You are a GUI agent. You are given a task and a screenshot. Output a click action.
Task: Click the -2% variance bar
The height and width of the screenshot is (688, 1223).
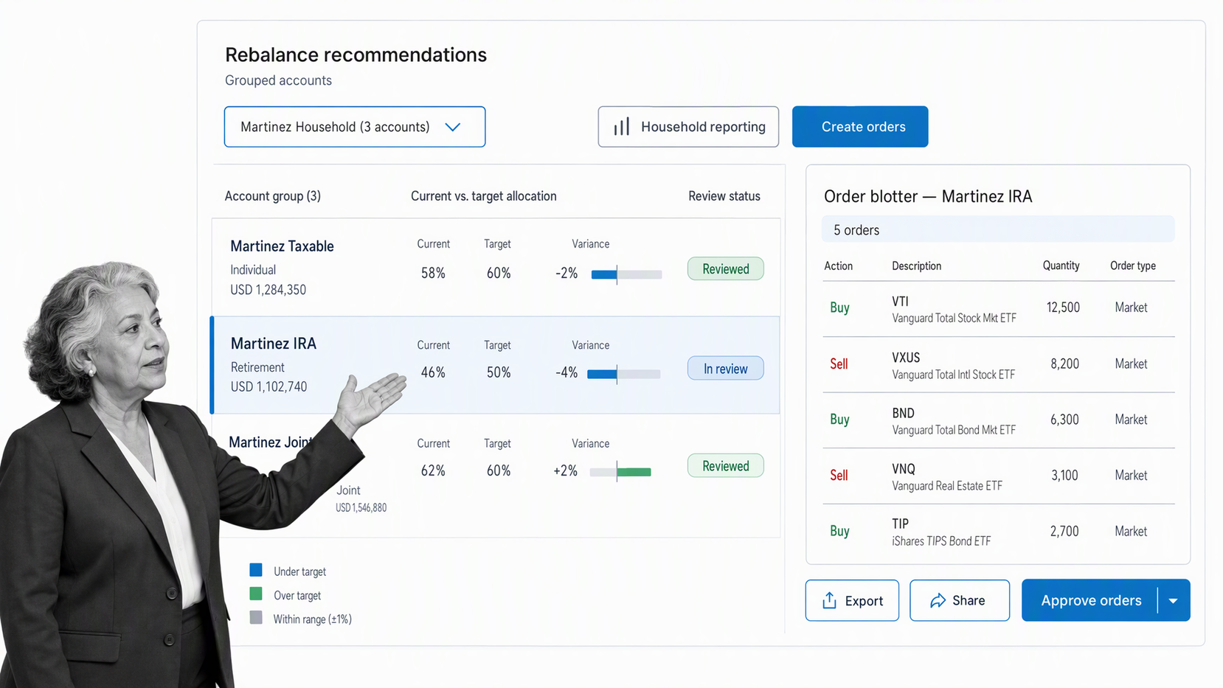pyautogui.click(x=626, y=274)
